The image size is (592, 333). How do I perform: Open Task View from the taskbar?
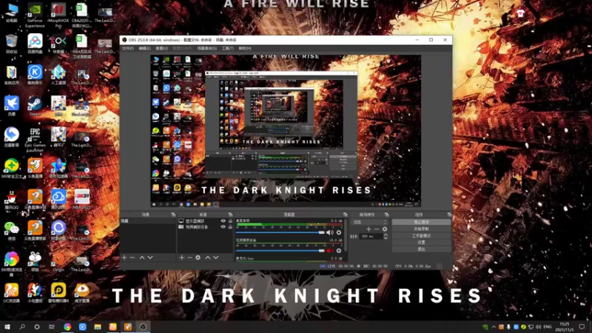point(52,327)
